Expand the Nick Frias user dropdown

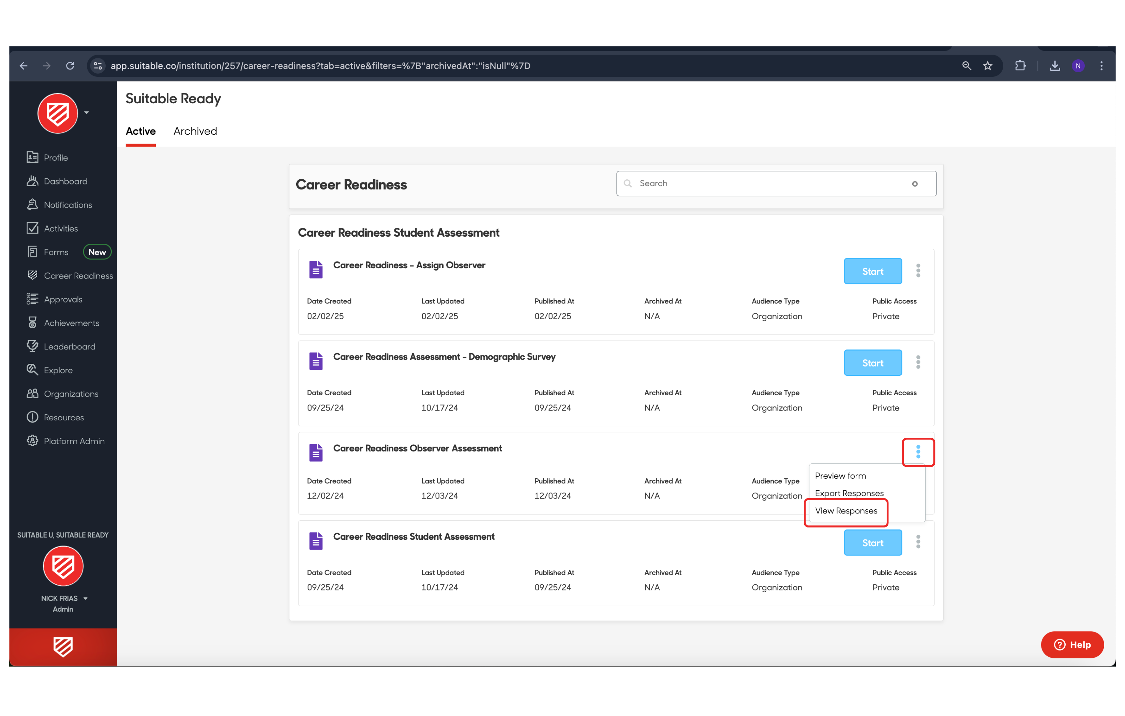86,598
